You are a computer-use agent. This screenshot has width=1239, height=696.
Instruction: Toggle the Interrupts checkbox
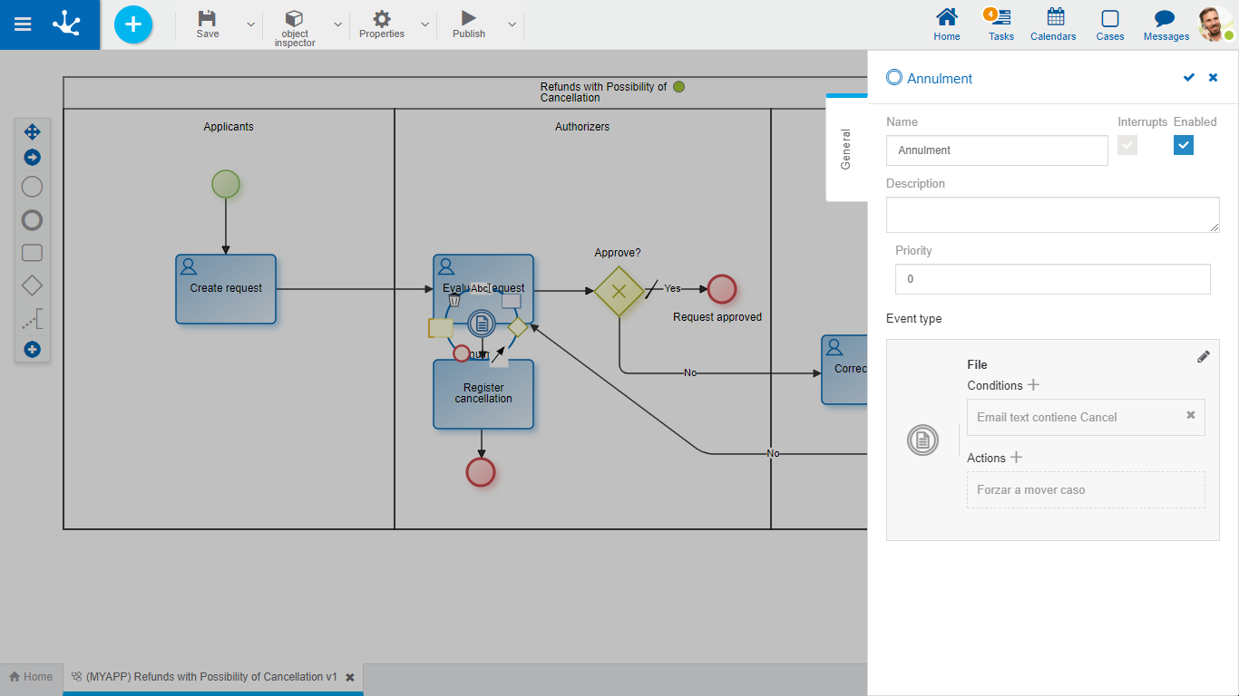1127,145
